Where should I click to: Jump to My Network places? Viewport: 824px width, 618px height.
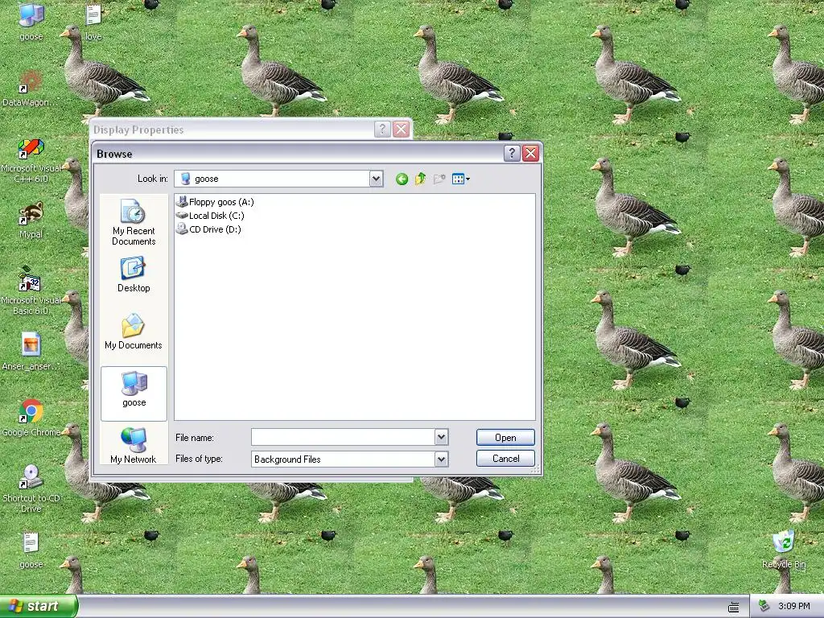tap(134, 445)
